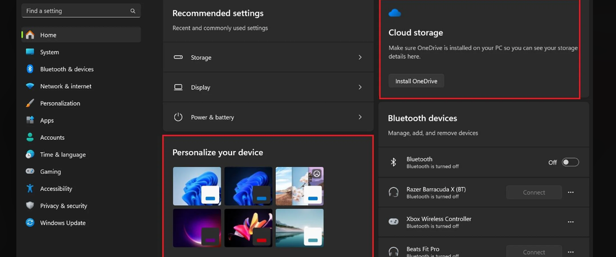The image size is (616, 257).
Task: Expand the Storage setting chevron
Action: click(360, 57)
